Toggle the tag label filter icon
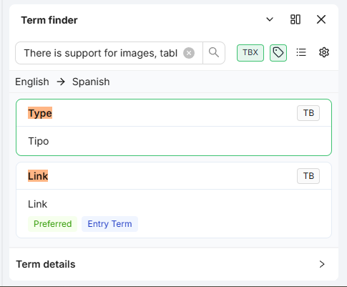347x287 pixels. (278, 53)
